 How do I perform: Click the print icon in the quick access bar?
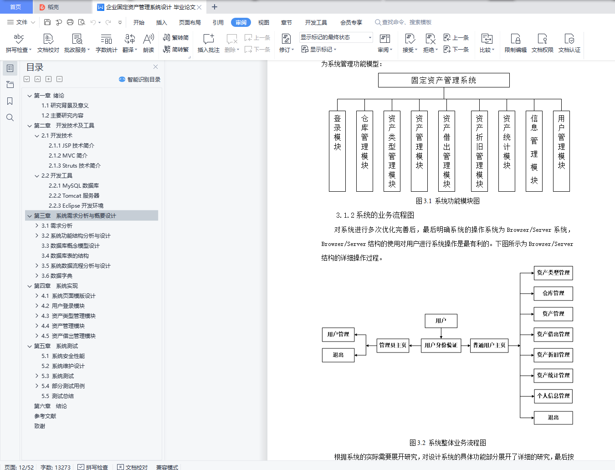(70, 22)
